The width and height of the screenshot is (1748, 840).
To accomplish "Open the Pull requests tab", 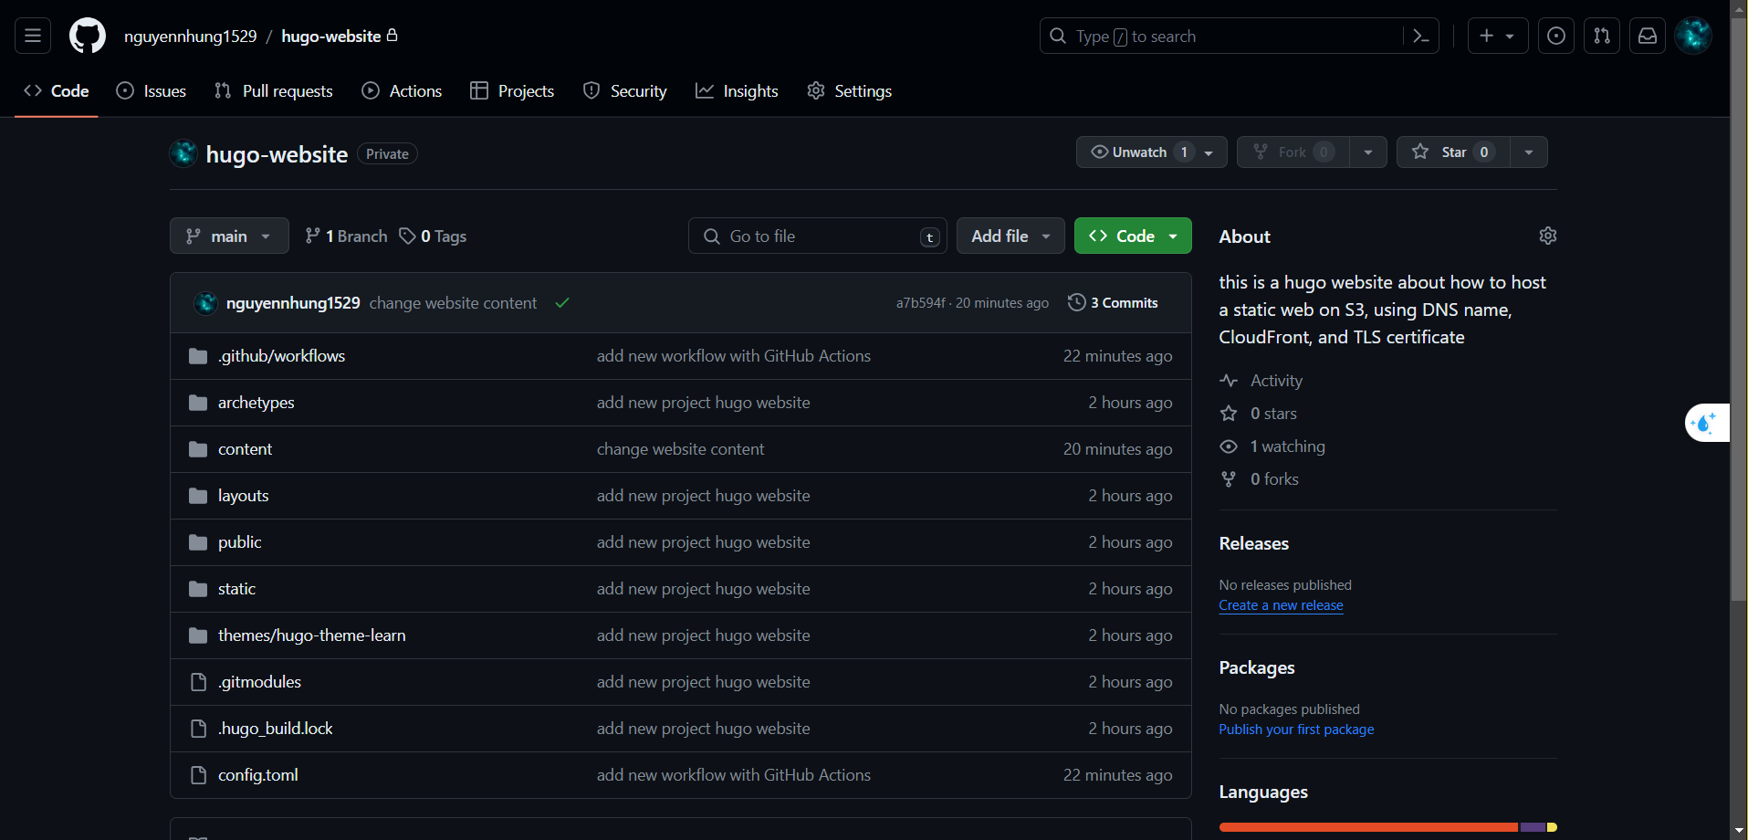I will [x=274, y=91].
